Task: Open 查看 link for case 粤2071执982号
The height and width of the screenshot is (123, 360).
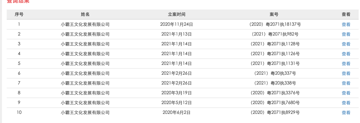Action: tap(346, 34)
